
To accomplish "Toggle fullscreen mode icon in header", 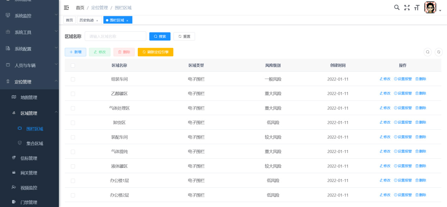I will pos(407,7).
